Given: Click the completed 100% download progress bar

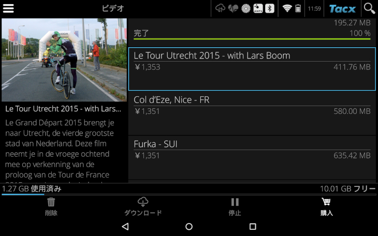Looking at the screenshot, I should pyautogui.click(x=252, y=39).
